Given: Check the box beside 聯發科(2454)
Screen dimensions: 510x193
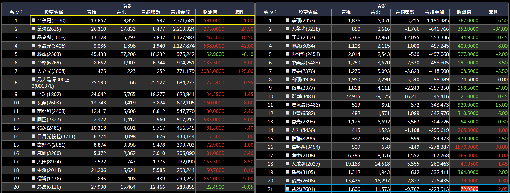Looking at the screenshot, I should [x=288, y=54].
